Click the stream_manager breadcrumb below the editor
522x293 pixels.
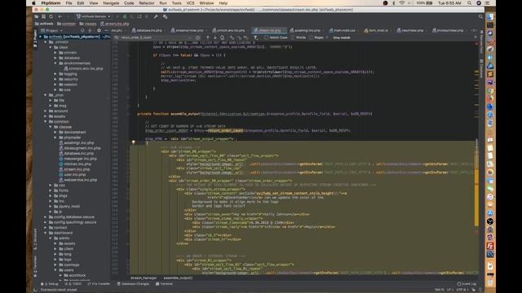pyautogui.click(x=144, y=278)
